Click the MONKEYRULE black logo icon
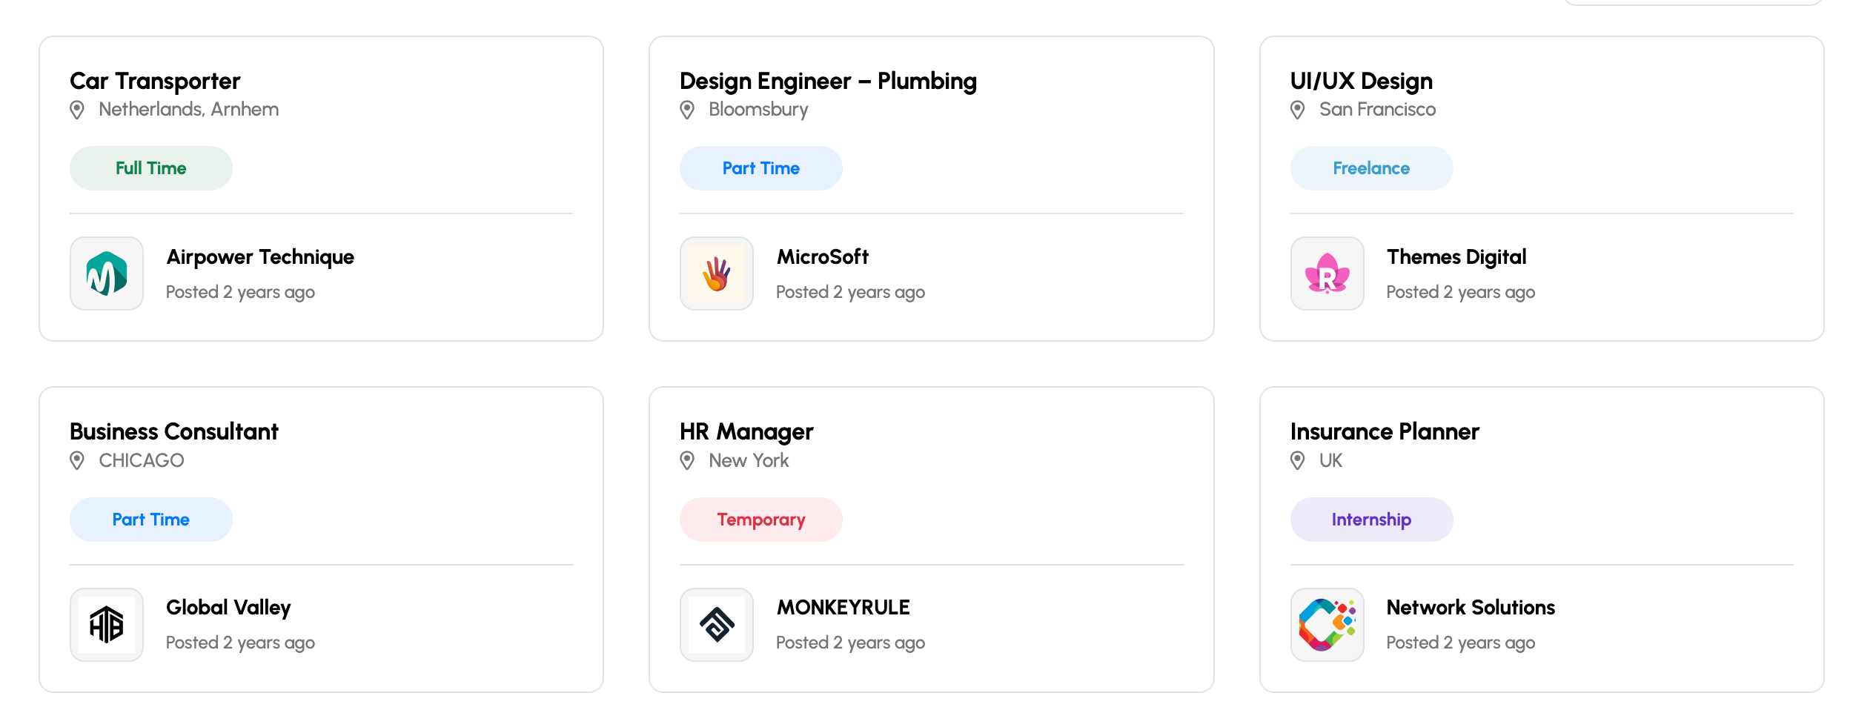This screenshot has height=713, width=1853. click(x=716, y=625)
